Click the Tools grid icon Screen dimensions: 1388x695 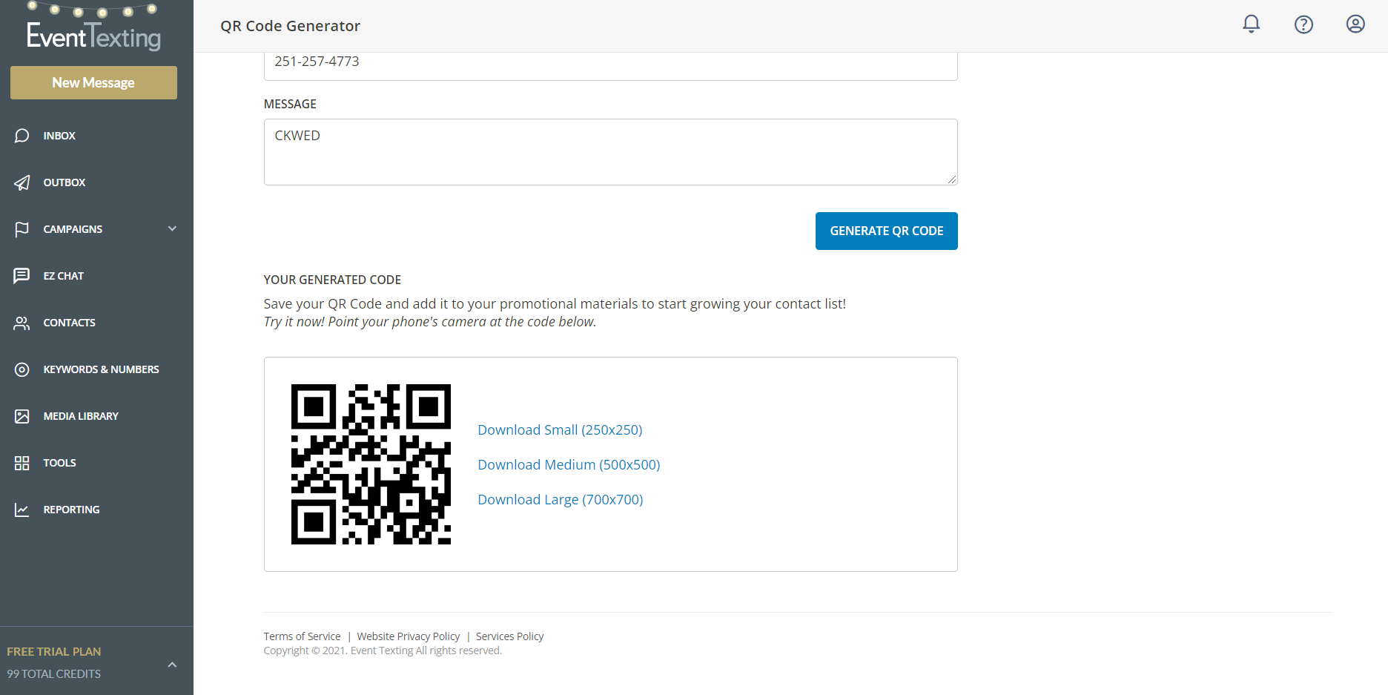22,463
